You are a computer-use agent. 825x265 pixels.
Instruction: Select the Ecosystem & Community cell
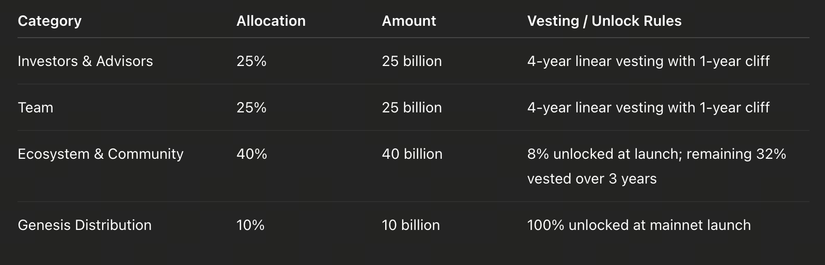pos(101,154)
